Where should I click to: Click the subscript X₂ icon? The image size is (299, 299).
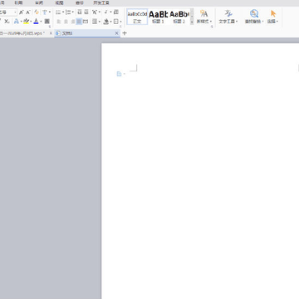pyautogui.click(x=7, y=22)
